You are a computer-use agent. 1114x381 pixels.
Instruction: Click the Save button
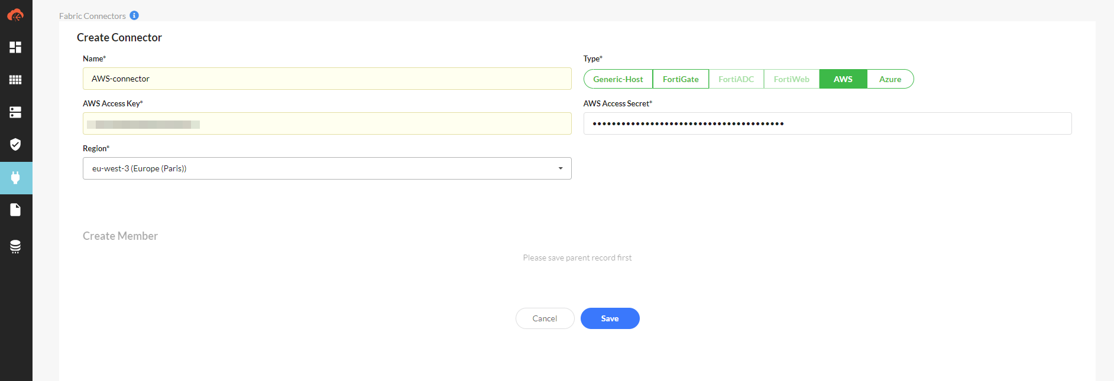tap(610, 318)
